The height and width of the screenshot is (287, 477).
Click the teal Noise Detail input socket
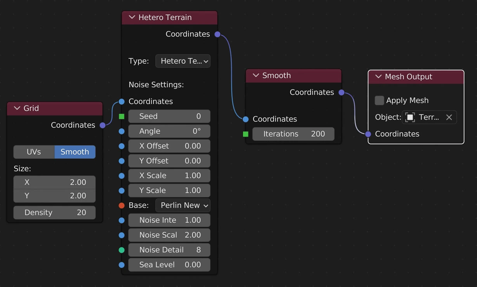pos(121,250)
